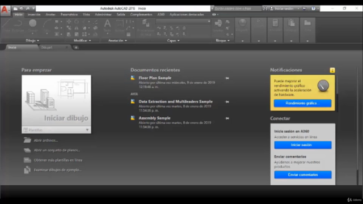
Task: Select the Circle tool in Dibujo panel
Action: 33,25
